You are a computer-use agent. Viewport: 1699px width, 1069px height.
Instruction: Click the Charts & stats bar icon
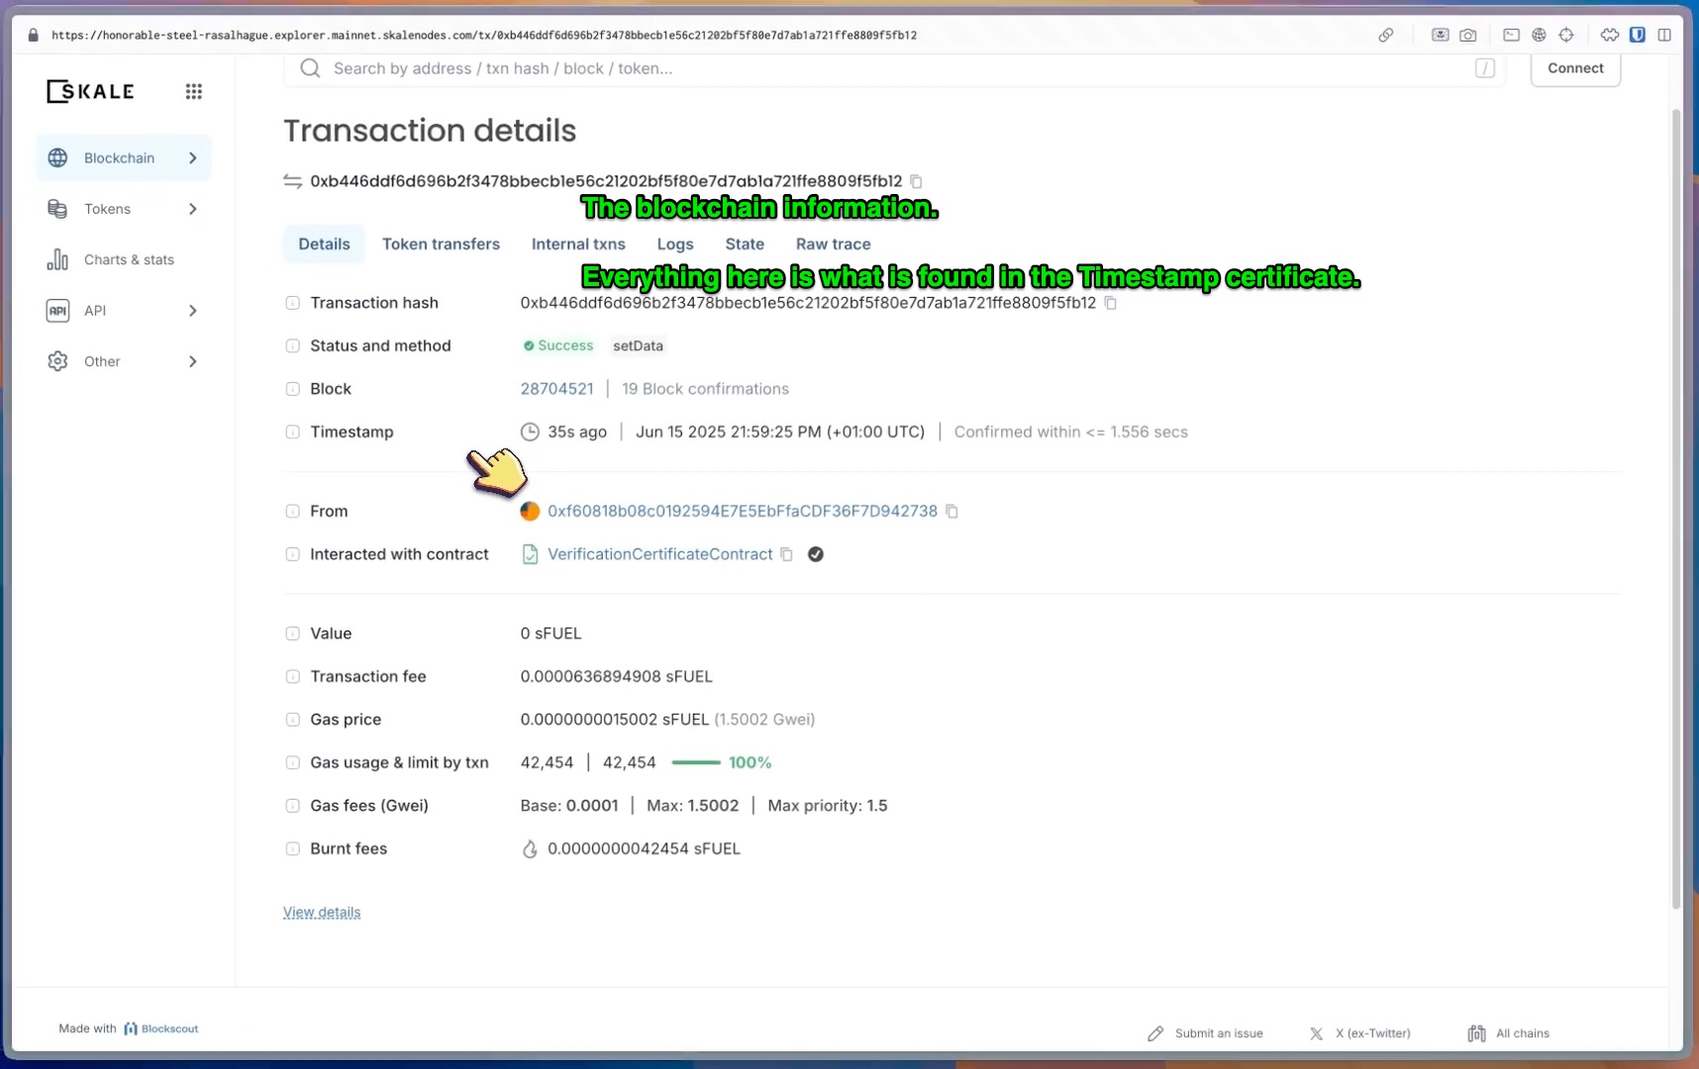tap(57, 259)
